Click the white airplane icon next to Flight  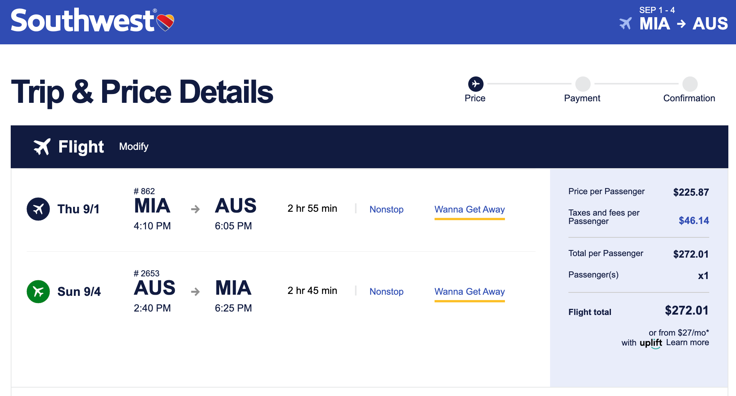42,147
